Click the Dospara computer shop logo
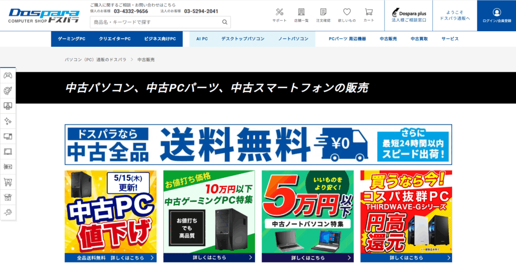This screenshot has width=516, height=268. pyautogui.click(x=44, y=16)
